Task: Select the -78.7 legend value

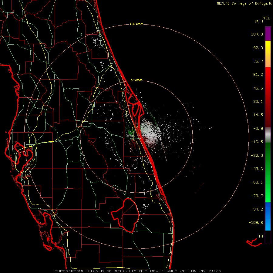Action: coord(257,196)
